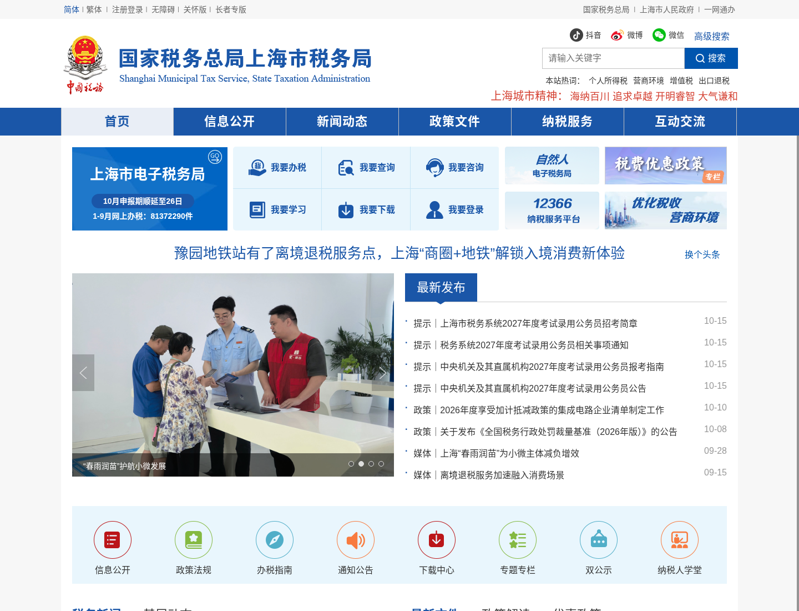Click the 我要登录 user icon
Screen dimensions: 799x611
point(434,210)
